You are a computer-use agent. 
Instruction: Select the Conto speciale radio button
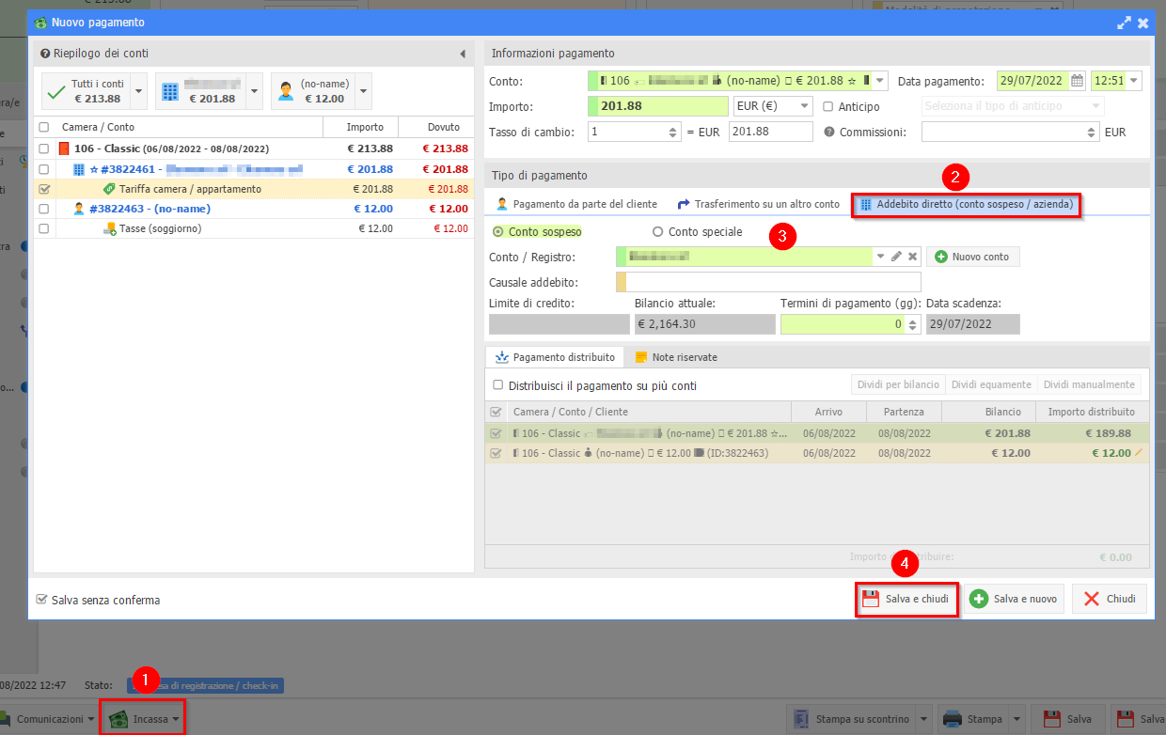tap(658, 231)
